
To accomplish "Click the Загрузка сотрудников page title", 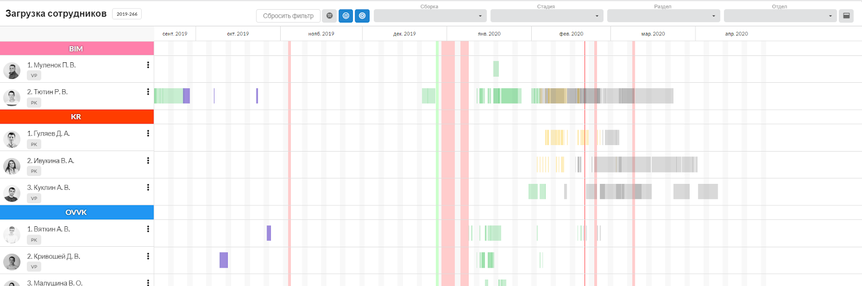I will coord(56,14).
